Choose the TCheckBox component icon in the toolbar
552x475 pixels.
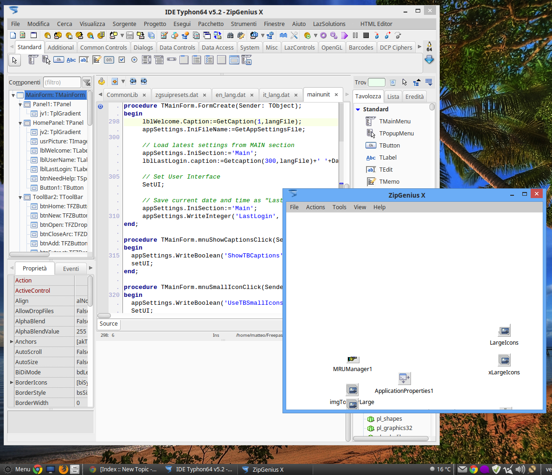point(122,60)
